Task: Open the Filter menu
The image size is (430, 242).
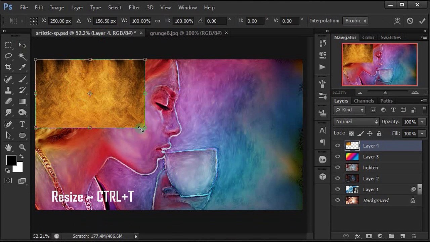Action: point(134,7)
